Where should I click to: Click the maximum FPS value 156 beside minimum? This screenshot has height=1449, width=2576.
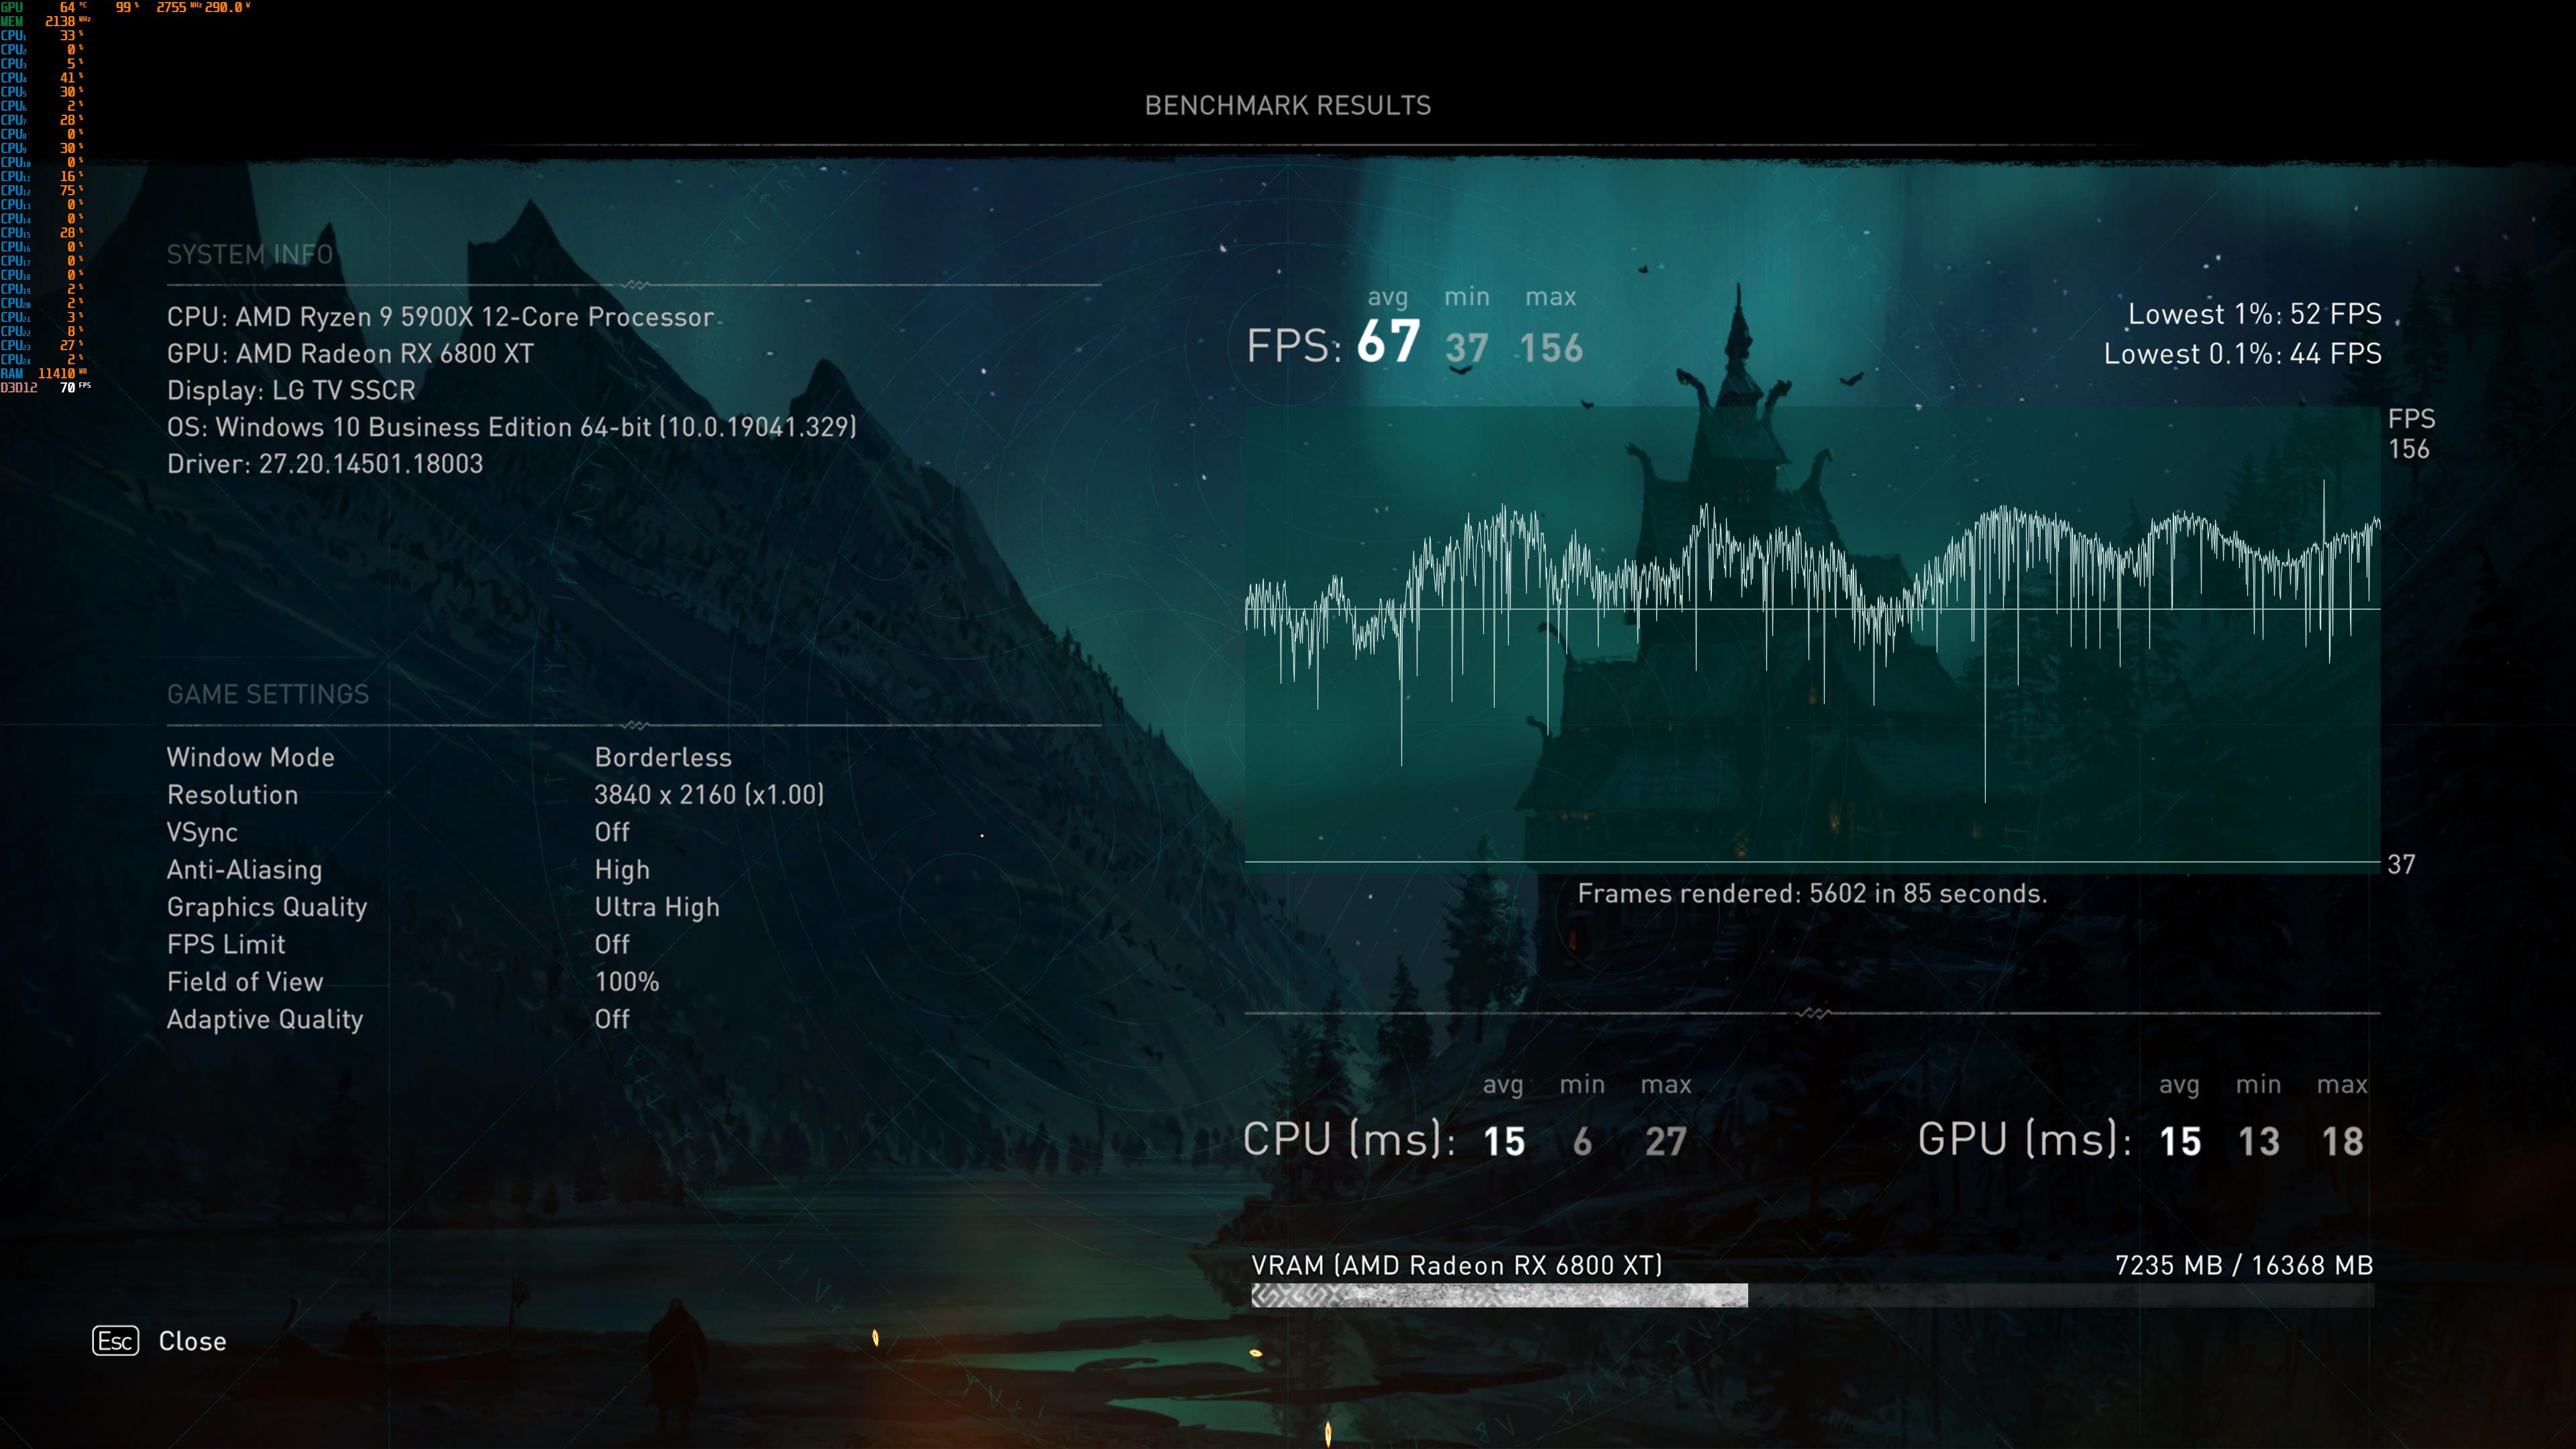coord(1551,348)
